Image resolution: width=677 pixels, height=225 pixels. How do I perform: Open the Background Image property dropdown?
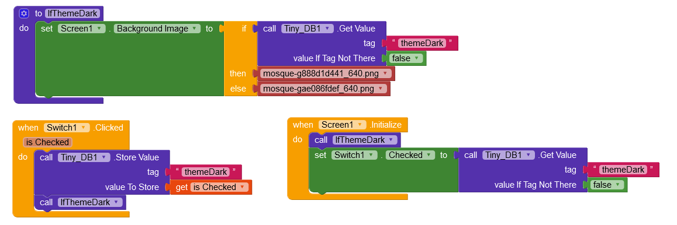(x=157, y=29)
